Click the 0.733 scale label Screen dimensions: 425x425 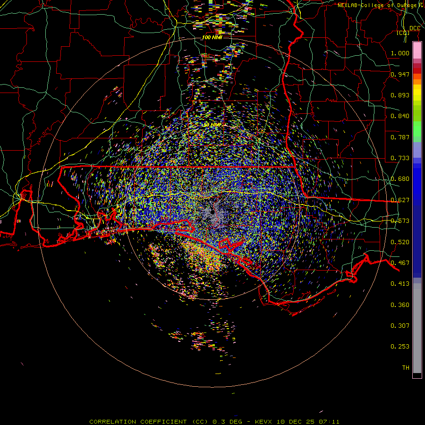(400, 158)
